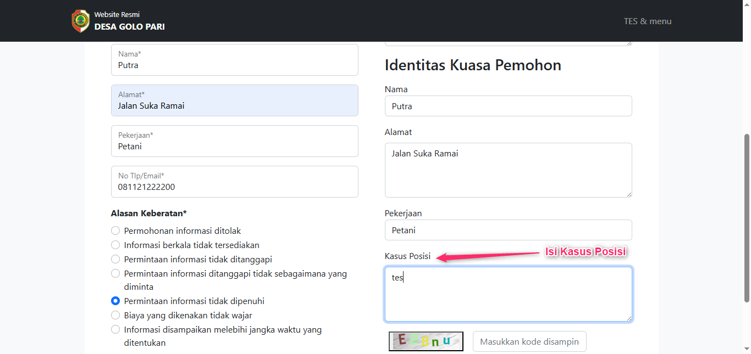Viewport: 751px width, 354px height.
Task: Click the Nama* field containing Putra
Action: click(x=235, y=60)
